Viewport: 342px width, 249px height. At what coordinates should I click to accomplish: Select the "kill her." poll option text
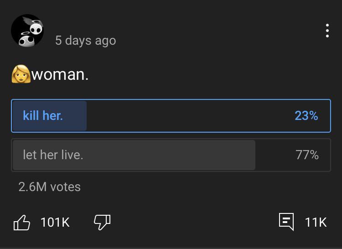coord(43,115)
